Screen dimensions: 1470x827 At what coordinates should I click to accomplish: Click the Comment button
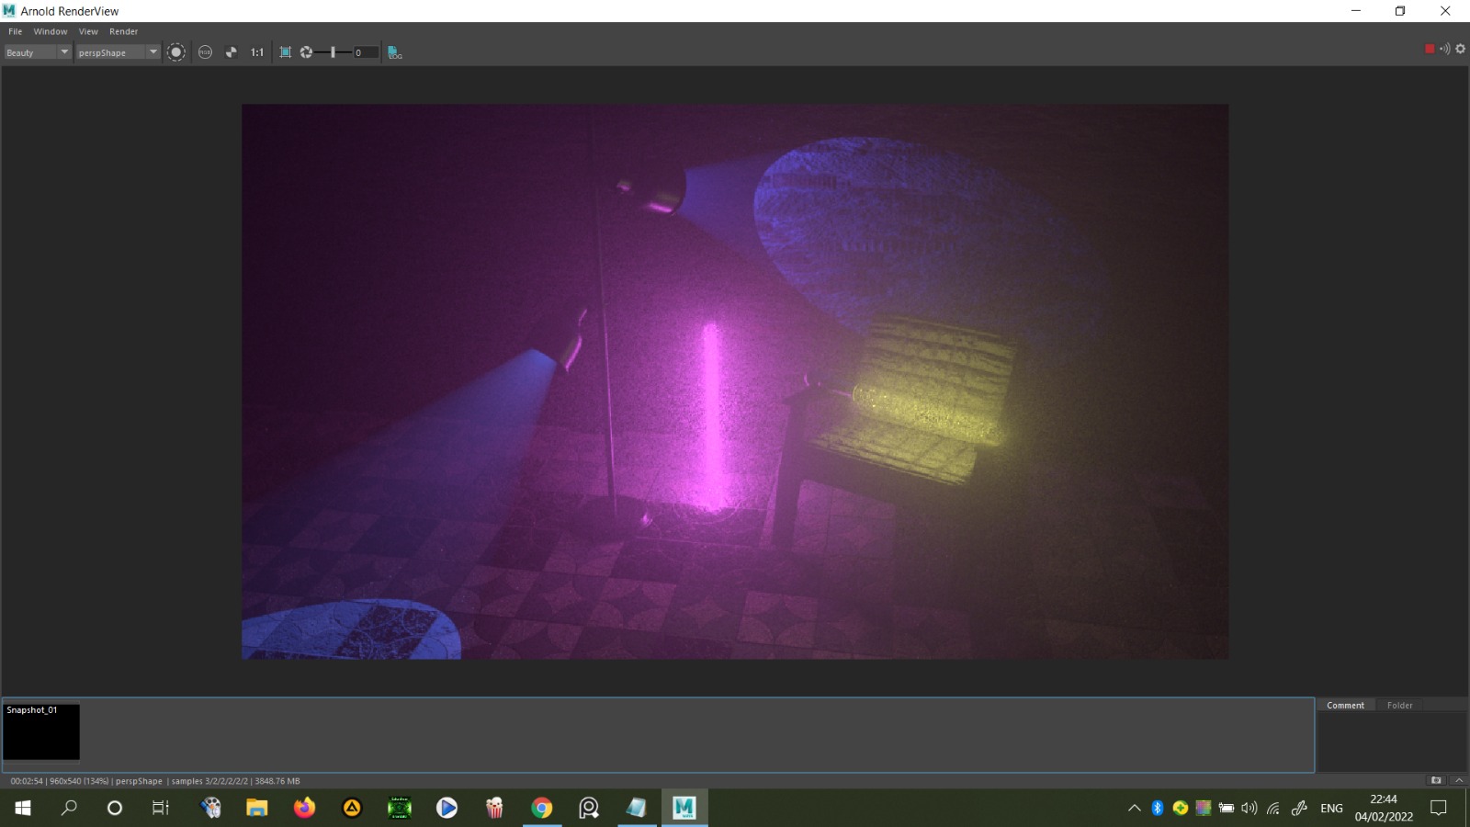point(1345,705)
